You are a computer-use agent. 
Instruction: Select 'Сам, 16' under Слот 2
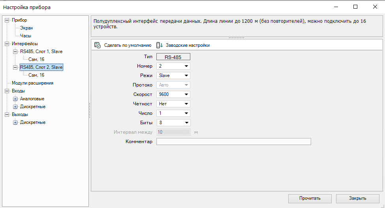tap(36, 75)
